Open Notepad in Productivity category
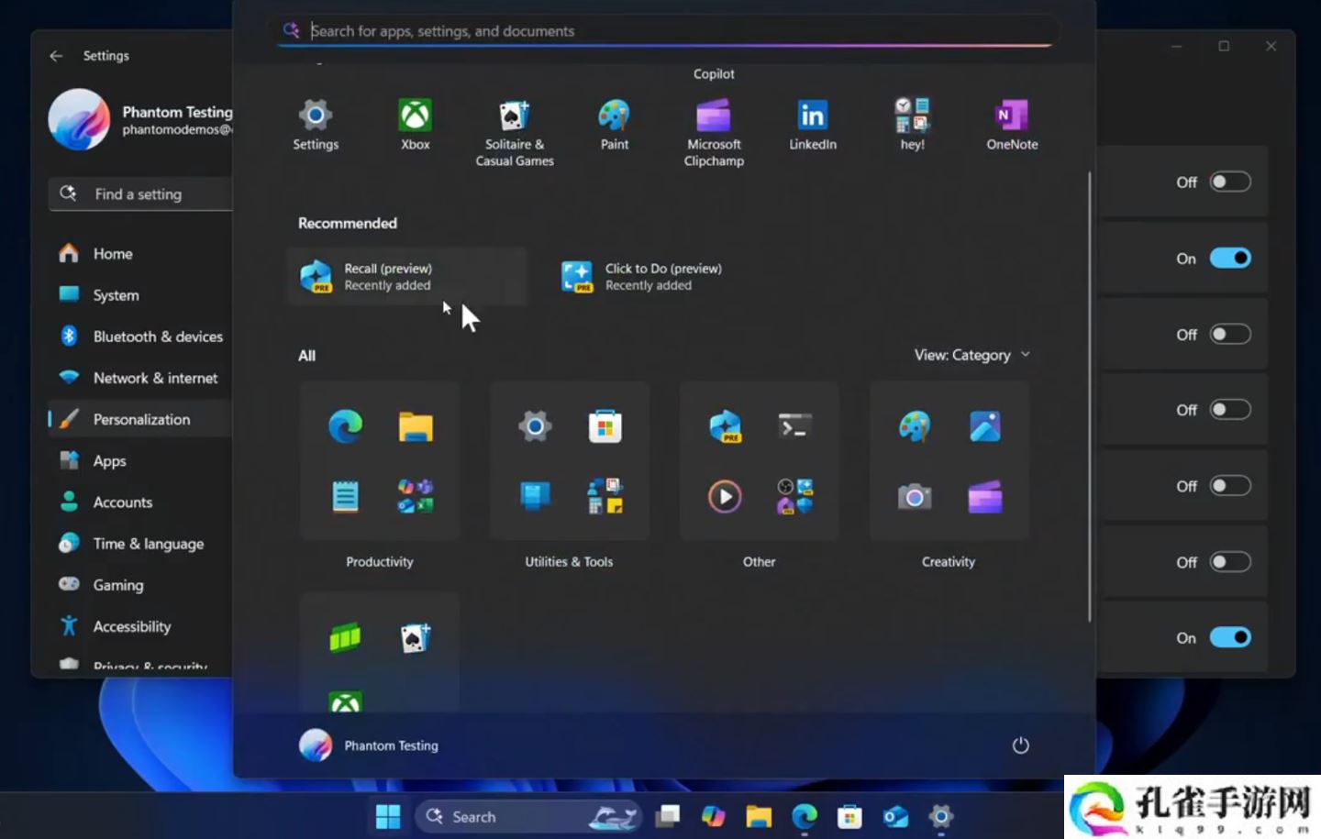 (x=345, y=496)
